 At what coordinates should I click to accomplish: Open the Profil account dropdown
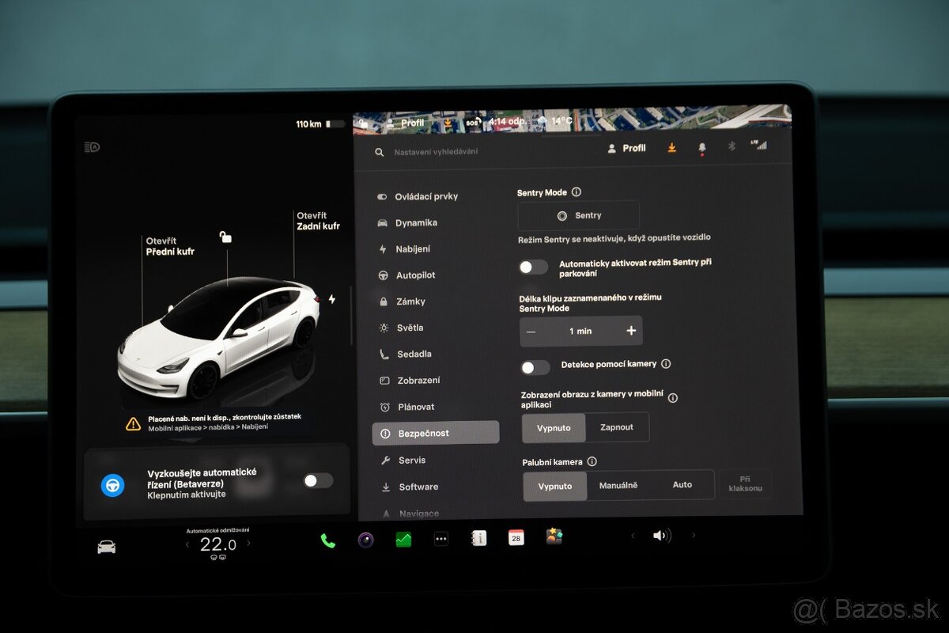[626, 148]
